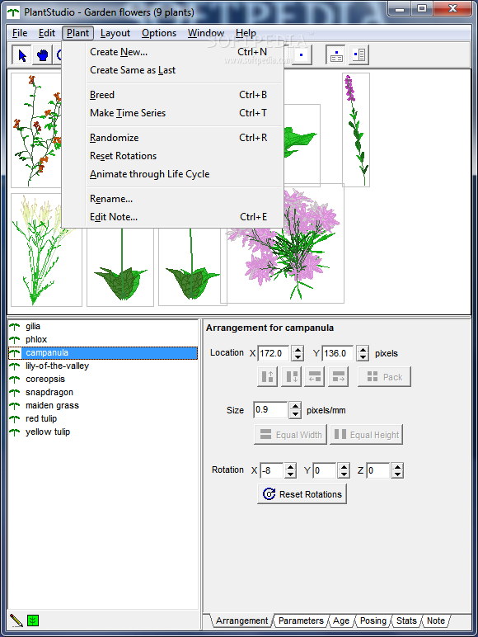The height and width of the screenshot is (637, 478).
Task: Increase the Location Y value
Action: [363, 349]
